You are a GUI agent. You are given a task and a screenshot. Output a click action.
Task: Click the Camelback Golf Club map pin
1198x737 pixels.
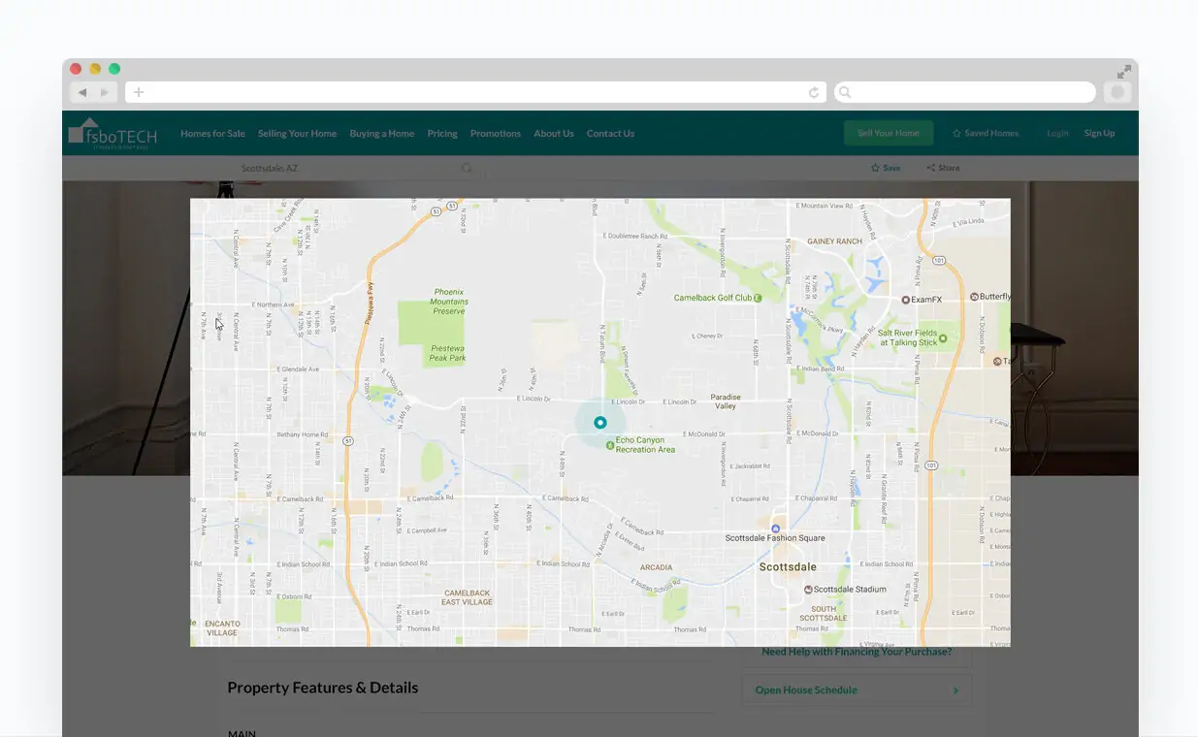click(758, 298)
